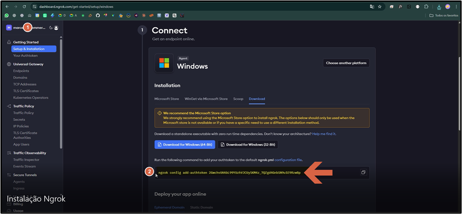Open the WhatsApp bookmark

pos(6,15)
